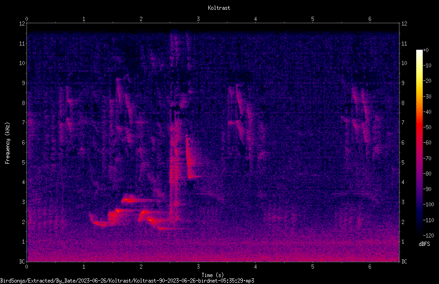The width and height of the screenshot is (439, 284).
Task: Click the 2 kHz tick on right axis
Action: (x=403, y=222)
